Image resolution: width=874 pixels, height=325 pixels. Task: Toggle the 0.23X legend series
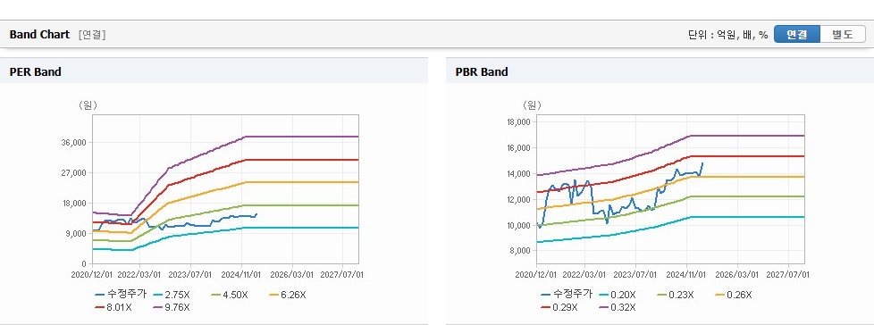[676, 295]
